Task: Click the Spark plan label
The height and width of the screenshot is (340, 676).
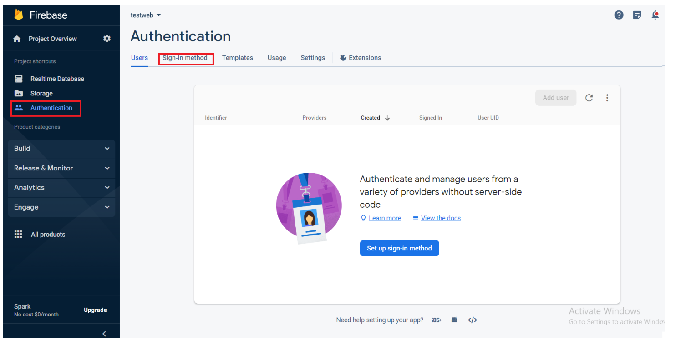Action: [x=22, y=306]
